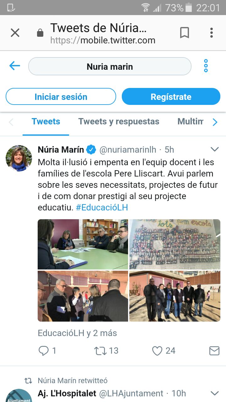Go back using the blue arrow
The width and height of the screenshot is (226, 402).
(x=15, y=66)
